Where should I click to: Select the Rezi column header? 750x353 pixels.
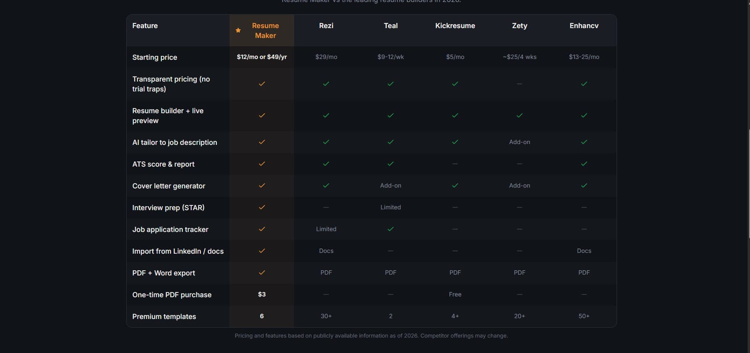tap(326, 26)
